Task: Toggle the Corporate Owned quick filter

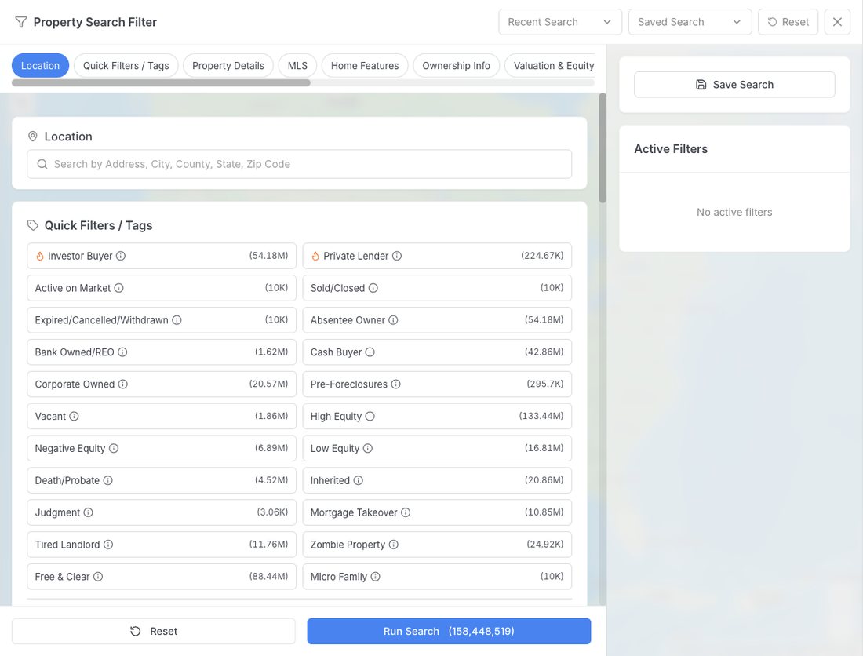Action: [162, 384]
